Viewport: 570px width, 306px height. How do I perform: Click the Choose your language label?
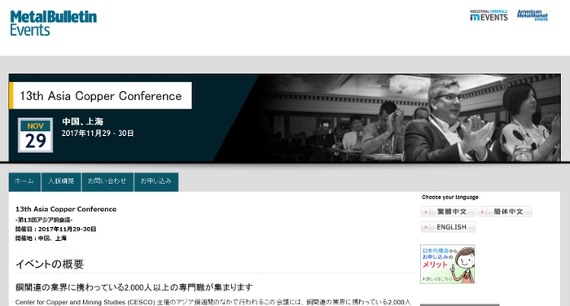[450, 197]
